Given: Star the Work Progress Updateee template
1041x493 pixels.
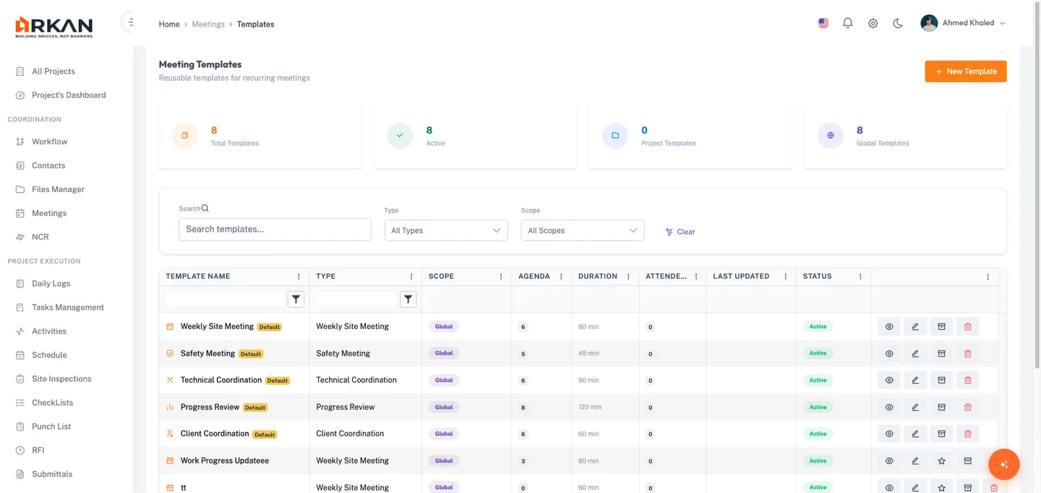Looking at the screenshot, I should pos(941,461).
